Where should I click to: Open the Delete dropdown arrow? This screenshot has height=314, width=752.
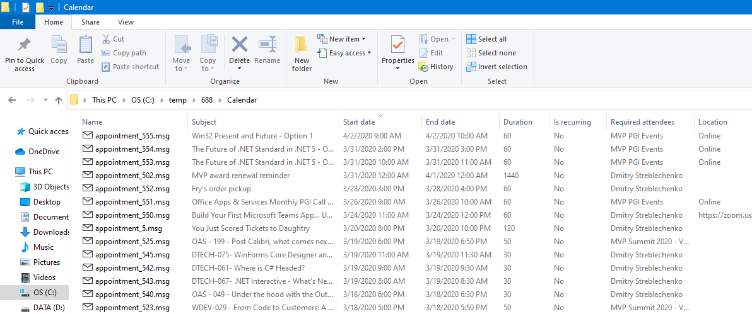[x=239, y=69]
